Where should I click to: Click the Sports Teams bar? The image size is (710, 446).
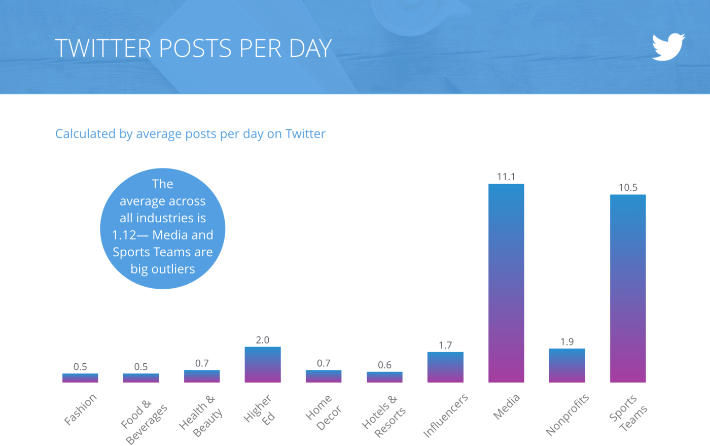click(x=628, y=288)
